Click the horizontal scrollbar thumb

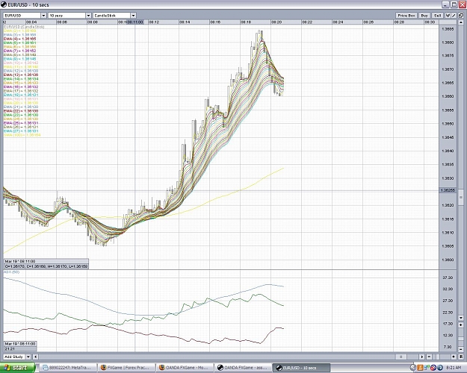tap(401, 357)
